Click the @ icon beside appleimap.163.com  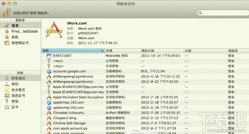49,102
